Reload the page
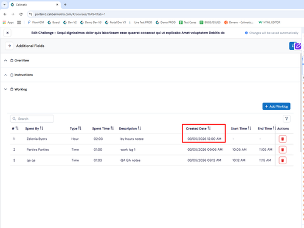304x228 pixels. coord(21,14)
